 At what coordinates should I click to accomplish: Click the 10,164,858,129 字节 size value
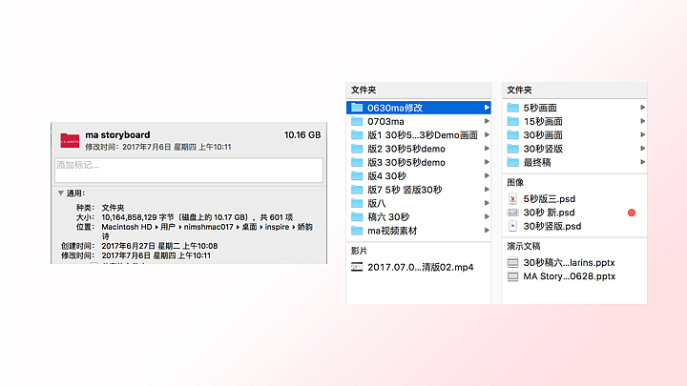point(137,217)
